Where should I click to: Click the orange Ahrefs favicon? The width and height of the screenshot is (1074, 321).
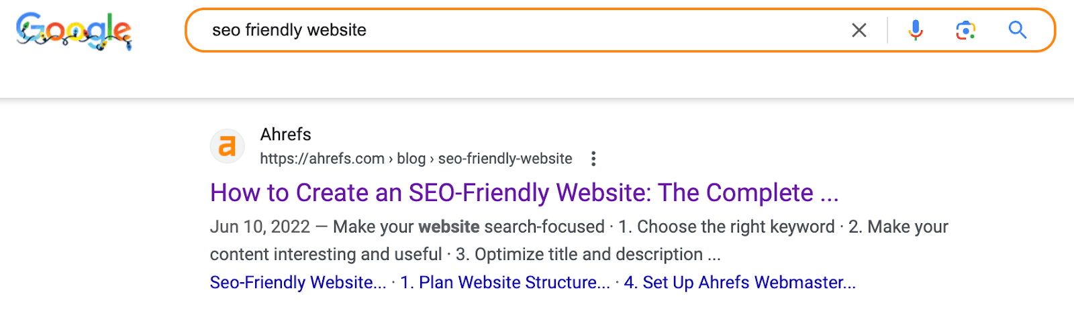(228, 146)
